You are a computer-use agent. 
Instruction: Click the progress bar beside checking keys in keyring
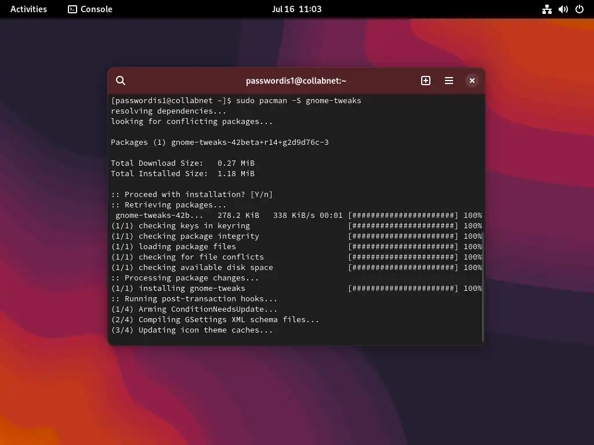coord(403,226)
